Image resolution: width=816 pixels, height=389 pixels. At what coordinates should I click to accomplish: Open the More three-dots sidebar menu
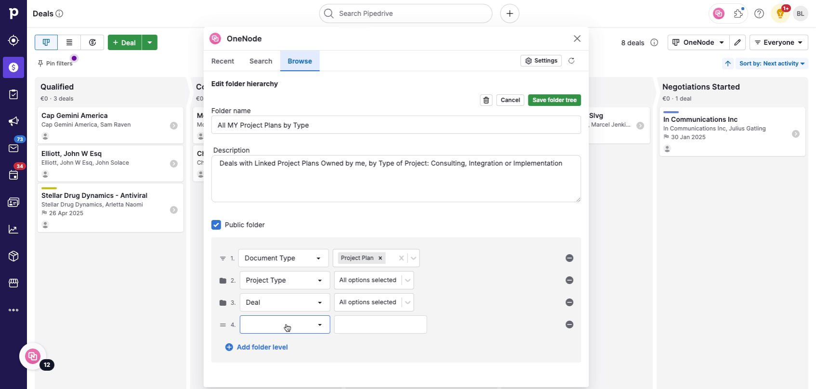click(x=13, y=310)
